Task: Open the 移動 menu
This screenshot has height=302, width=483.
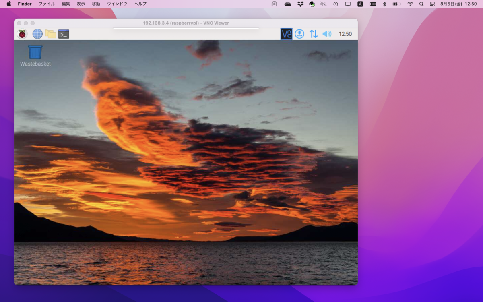Action: click(96, 4)
